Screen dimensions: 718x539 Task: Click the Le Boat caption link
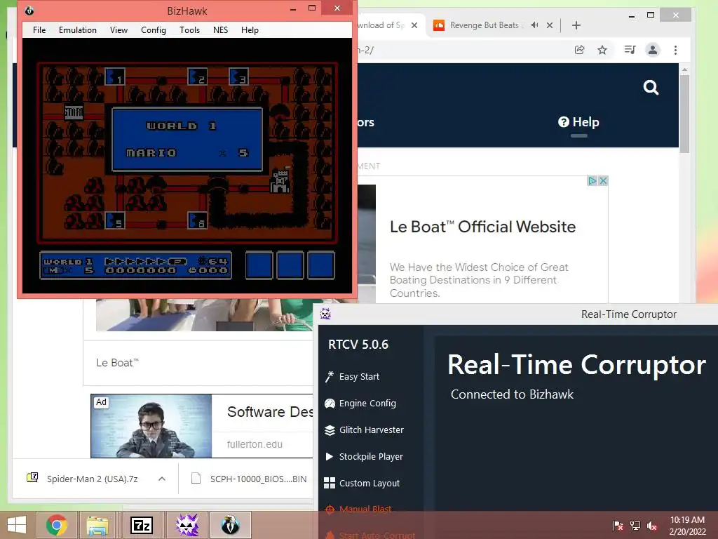tap(117, 363)
